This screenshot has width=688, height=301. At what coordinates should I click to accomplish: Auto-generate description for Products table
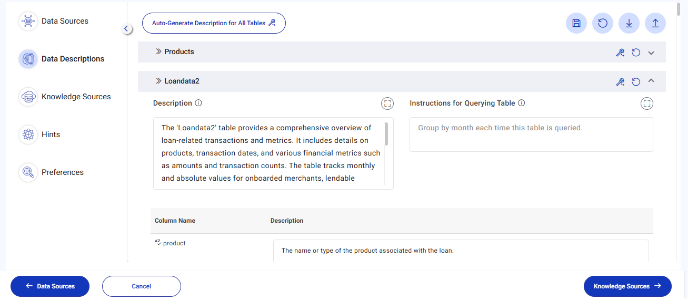621,53
